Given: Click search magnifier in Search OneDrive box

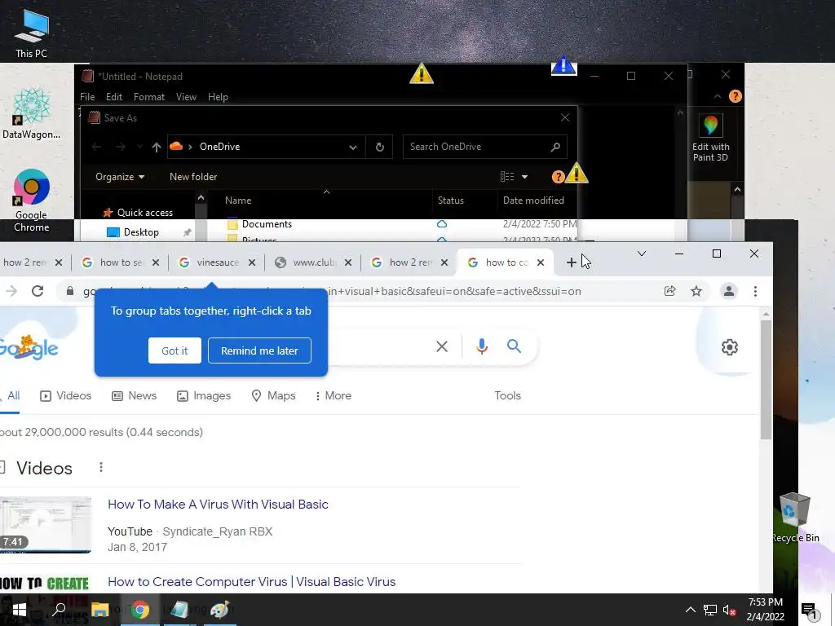Looking at the screenshot, I should pyautogui.click(x=555, y=147).
